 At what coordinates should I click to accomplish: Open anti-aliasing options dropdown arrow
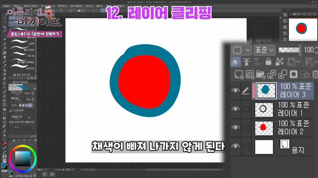tap(33, 105)
